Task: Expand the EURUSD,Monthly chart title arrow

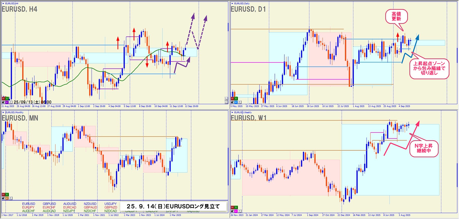Action: pyautogui.click(x=3, y=112)
